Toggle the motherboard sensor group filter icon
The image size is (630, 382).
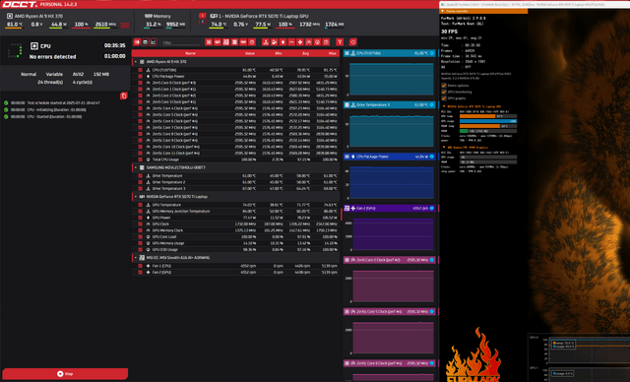click(225, 42)
